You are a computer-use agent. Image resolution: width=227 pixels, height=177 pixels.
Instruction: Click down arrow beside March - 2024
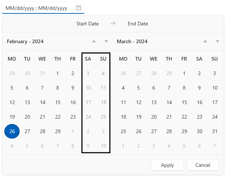[218, 41]
